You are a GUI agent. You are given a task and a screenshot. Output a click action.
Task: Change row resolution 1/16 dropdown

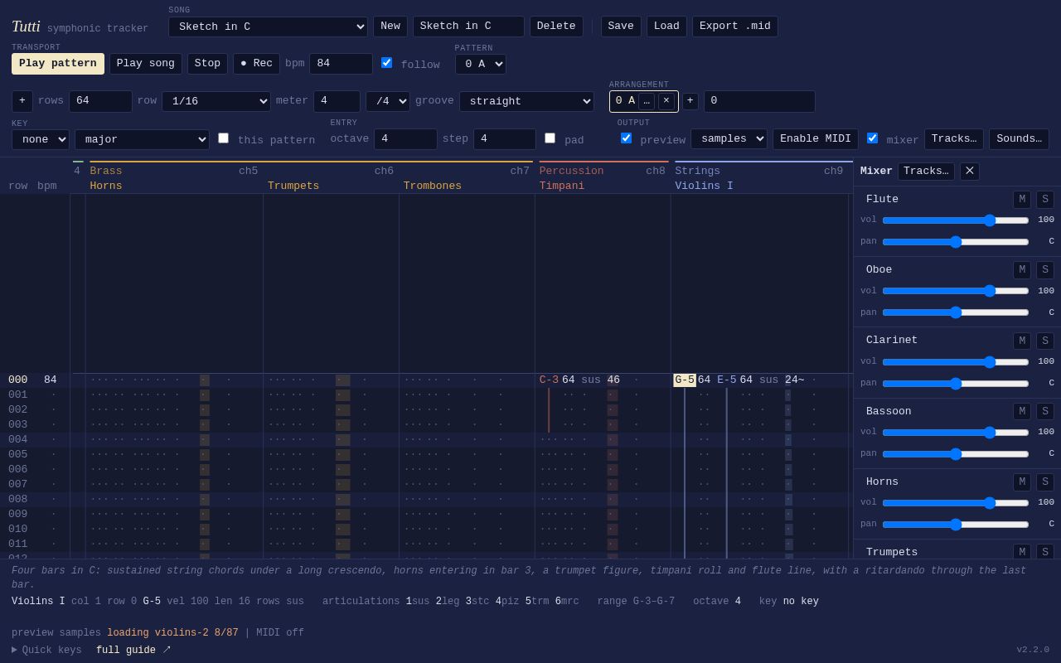point(216,101)
